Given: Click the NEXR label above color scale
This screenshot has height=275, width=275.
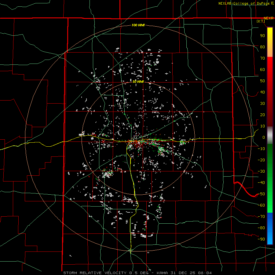Looking at the screenshot, I should pyautogui.click(x=269, y=18).
